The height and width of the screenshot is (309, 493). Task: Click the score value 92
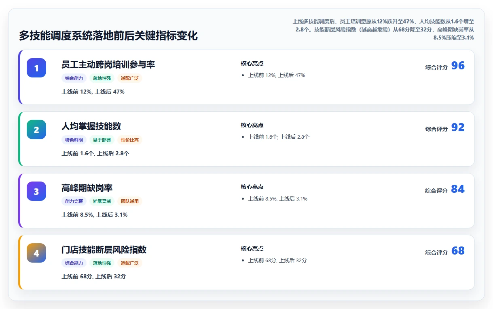(458, 127)
